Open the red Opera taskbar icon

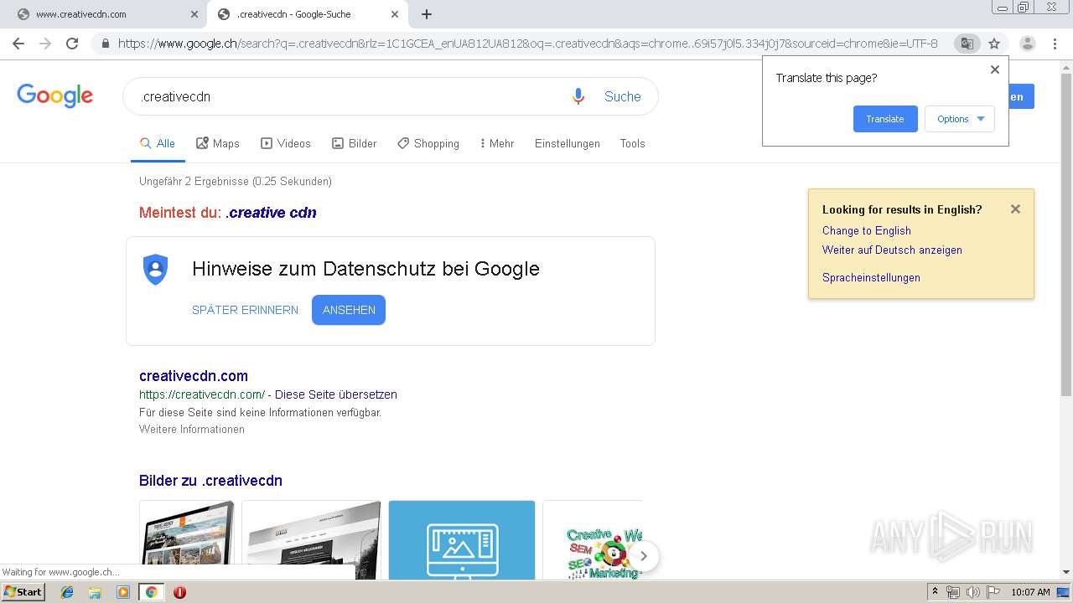tap(179, 592)
